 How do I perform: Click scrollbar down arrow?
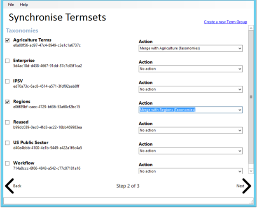(x=251, y=171)
